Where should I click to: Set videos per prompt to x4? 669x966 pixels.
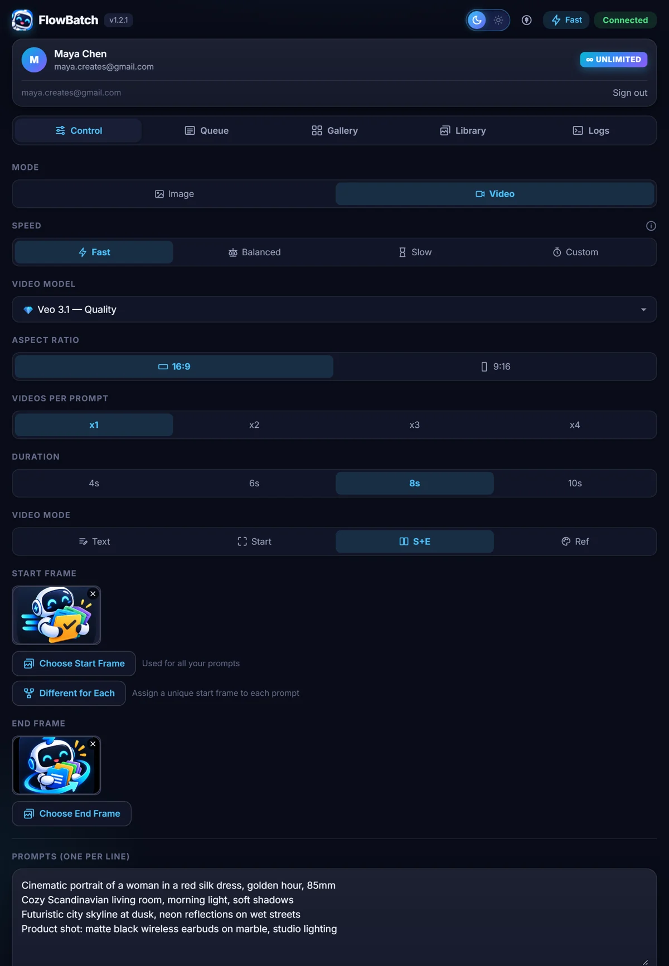575,425
